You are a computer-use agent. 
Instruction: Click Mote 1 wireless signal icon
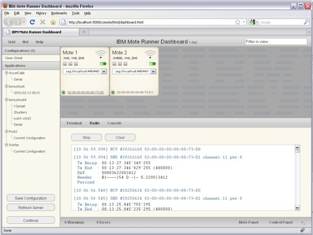tap(101, 54)
